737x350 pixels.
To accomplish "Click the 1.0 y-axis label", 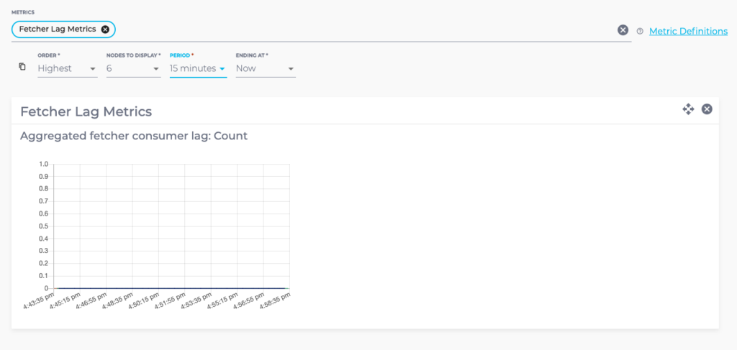I will [x=43, y=164].
